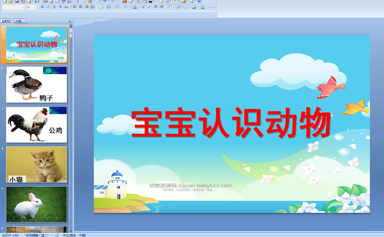Switch to the 幻灯片 slides tab

(x=6, y=21)
